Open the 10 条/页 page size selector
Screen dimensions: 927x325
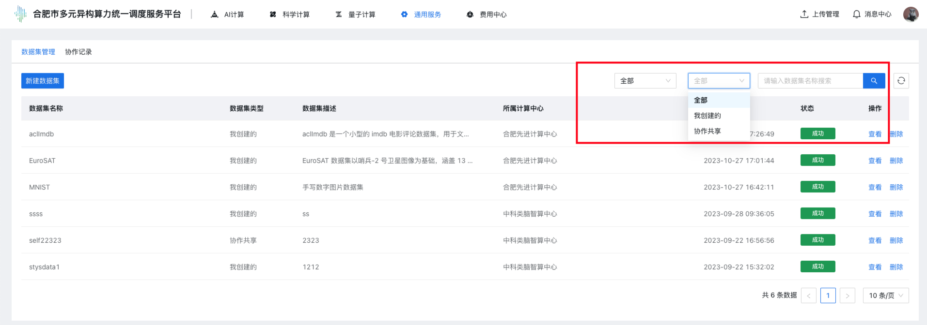pyautogui.click(x=885, y=295)
